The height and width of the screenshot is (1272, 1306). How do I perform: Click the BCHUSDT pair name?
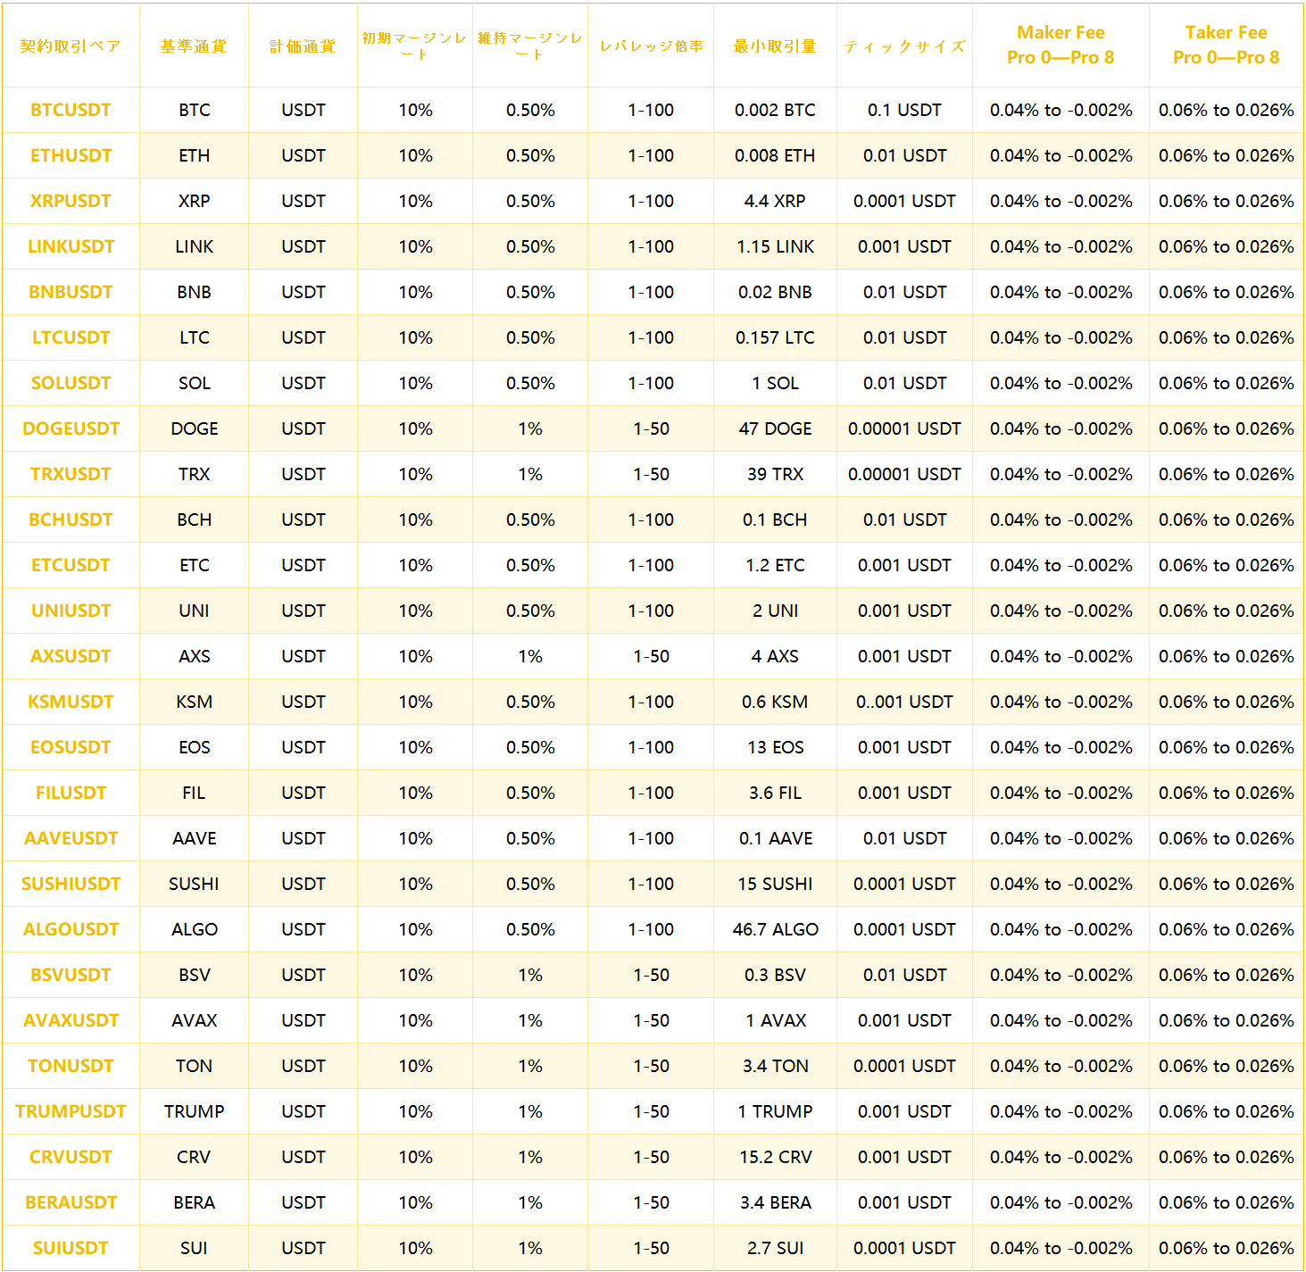tap(71, 520)
